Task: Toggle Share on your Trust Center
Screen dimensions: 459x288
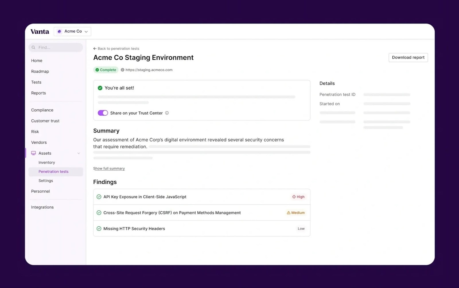Action: tap(103, 113)
